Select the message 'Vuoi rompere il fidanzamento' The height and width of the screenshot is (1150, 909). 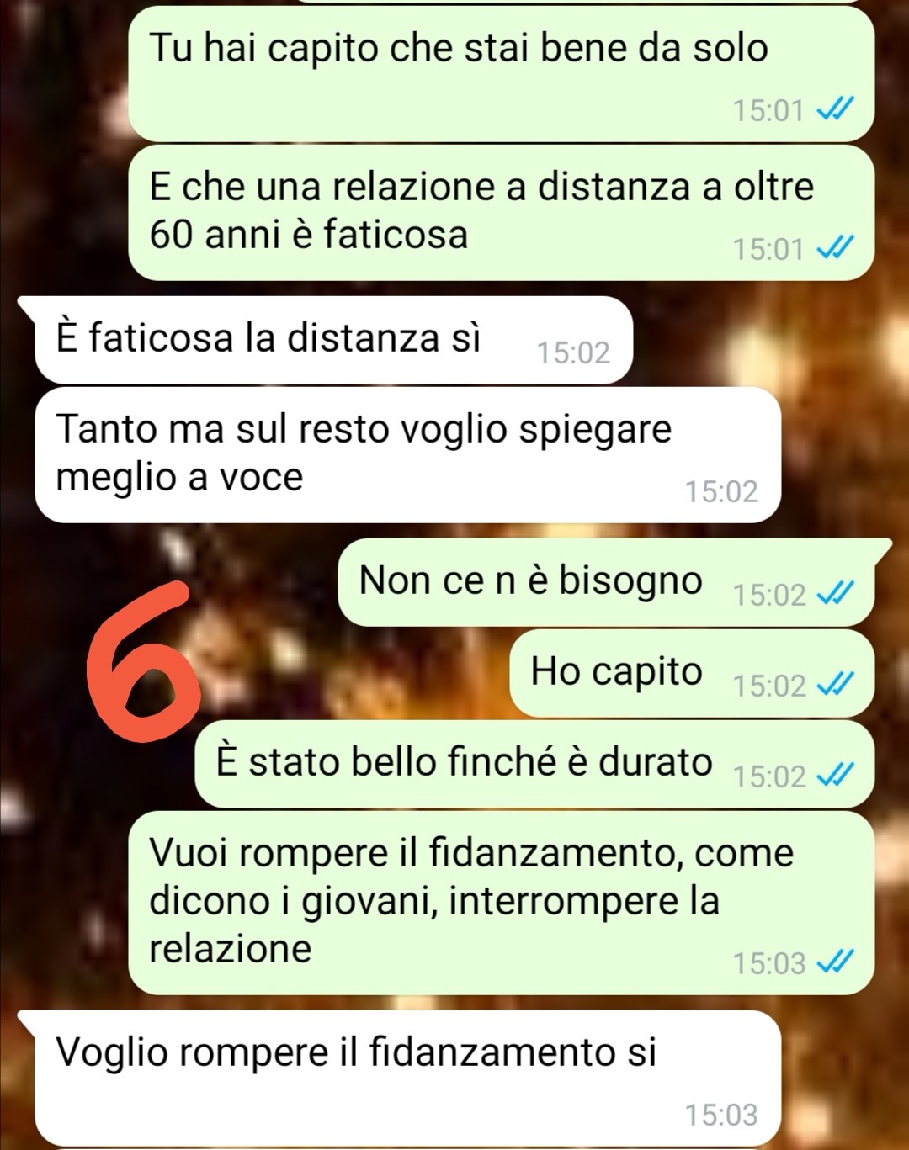coord(502,903)
